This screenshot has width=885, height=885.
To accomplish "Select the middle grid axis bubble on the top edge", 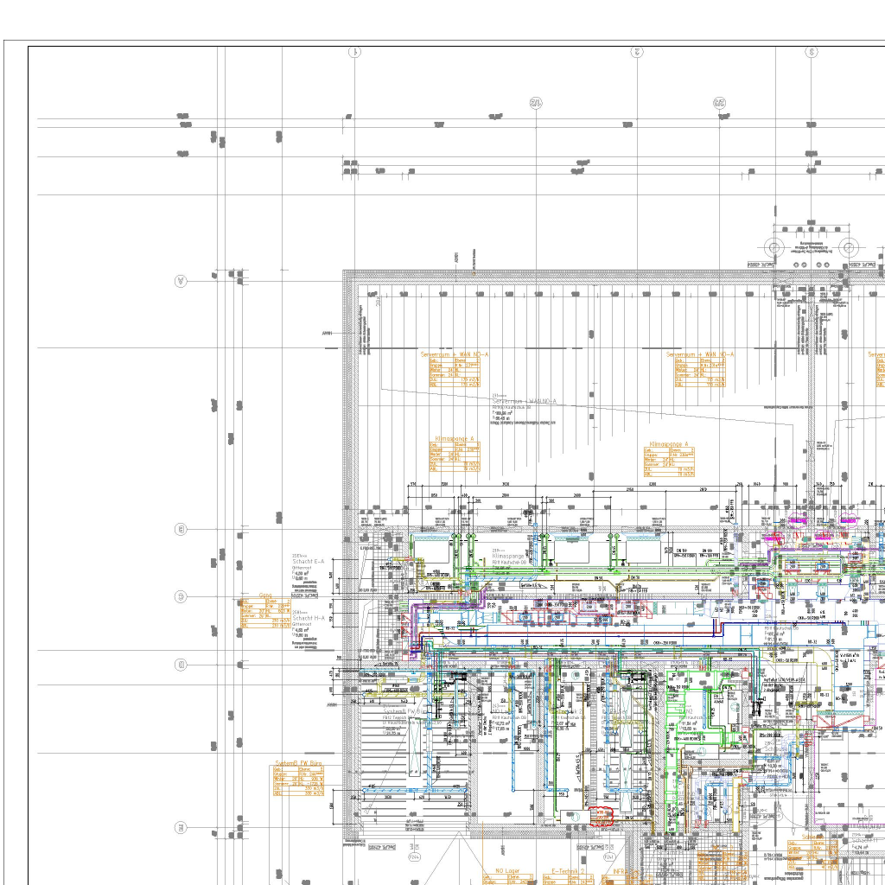I will [637, 52].
